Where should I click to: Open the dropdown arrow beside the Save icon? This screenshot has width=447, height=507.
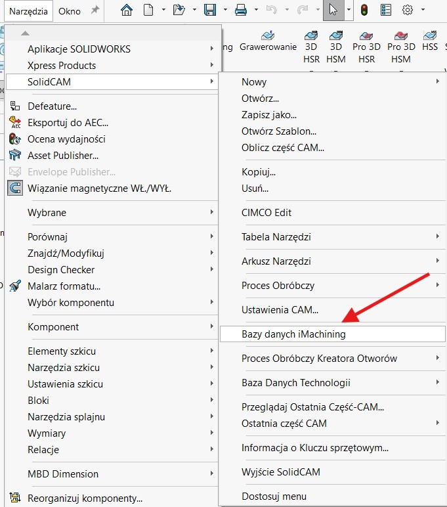pyautogui.click(x=225, y=11)
